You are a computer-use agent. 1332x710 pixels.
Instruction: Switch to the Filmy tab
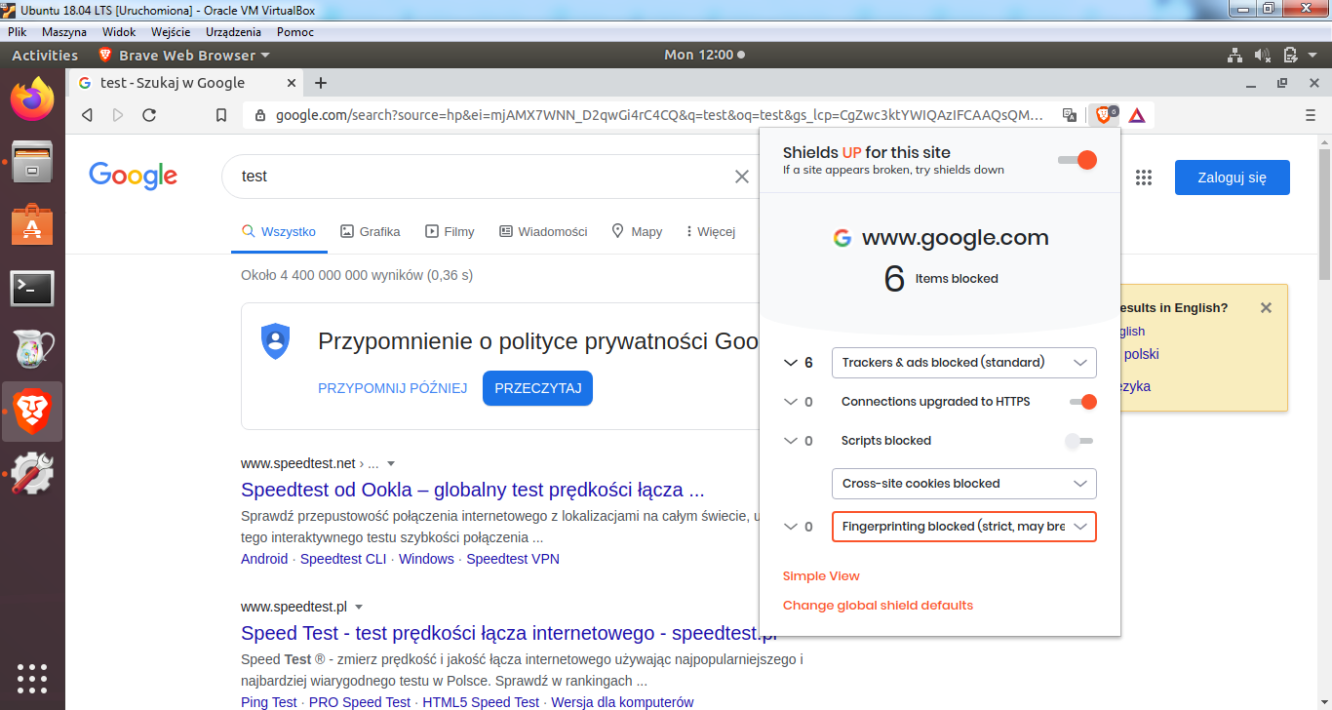pos(450,231)
